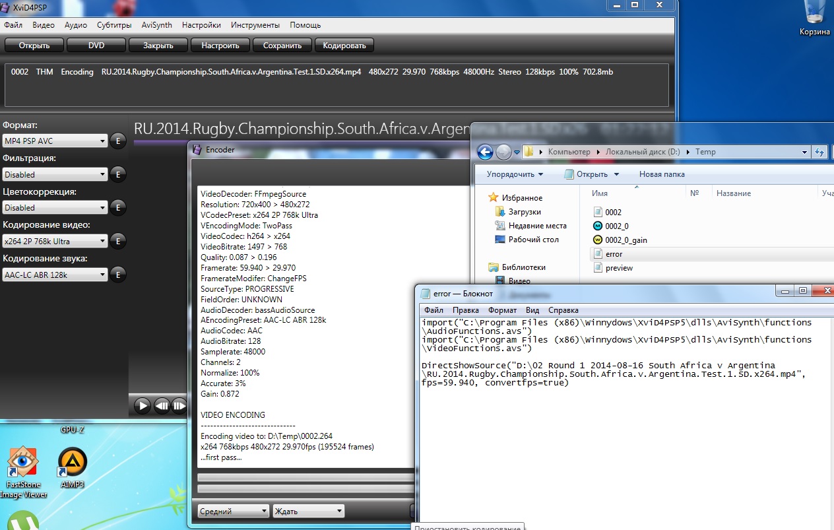The image size is (834, 530).
Task: Click the E button beside Кодирование видео
Action: point(117,241)
